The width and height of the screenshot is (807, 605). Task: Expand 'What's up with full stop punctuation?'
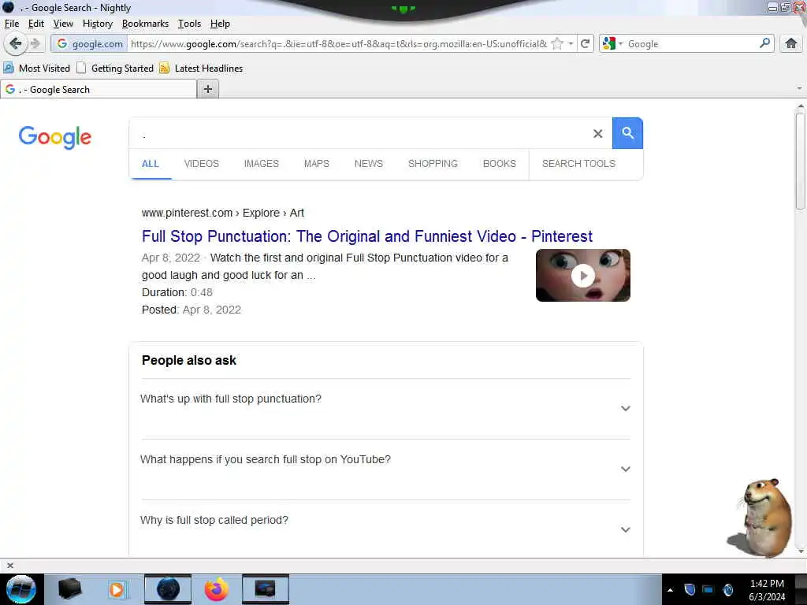pyautogui.click(x=385, y=409)
